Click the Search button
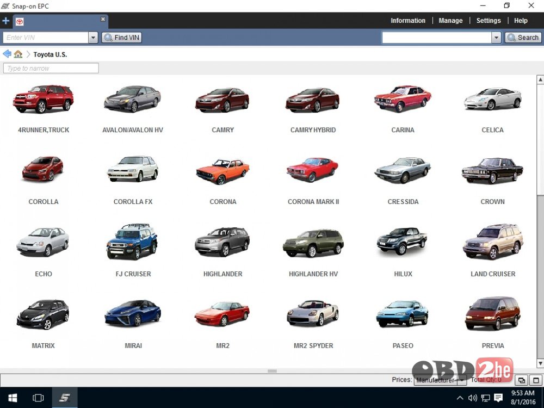 523,38
